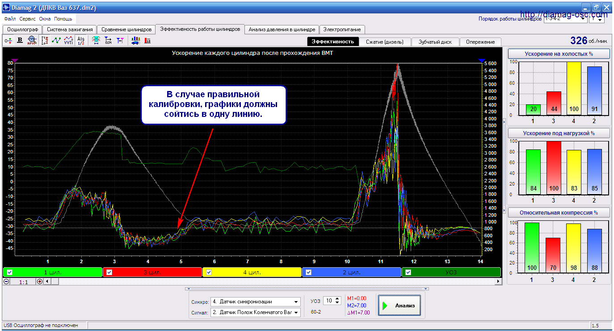
Task: Click the green 1 цил. legend bar
Action: (x=53, y=272)
